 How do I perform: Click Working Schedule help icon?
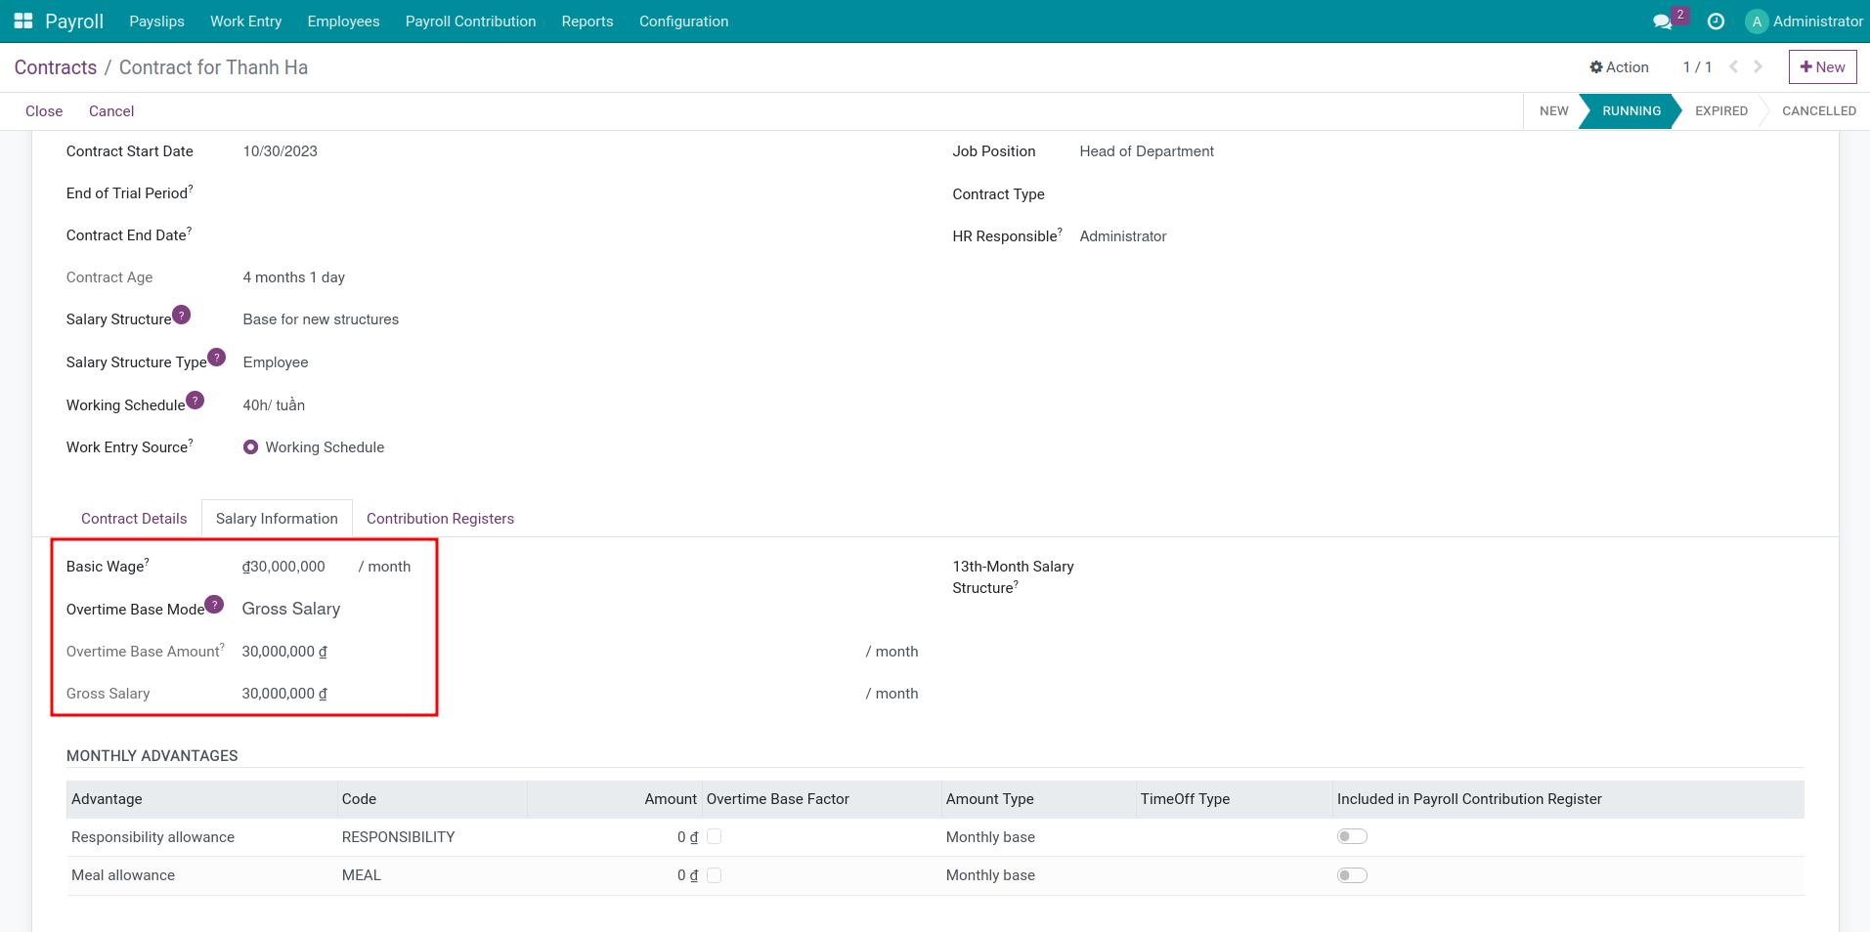(x=195, y=401)
